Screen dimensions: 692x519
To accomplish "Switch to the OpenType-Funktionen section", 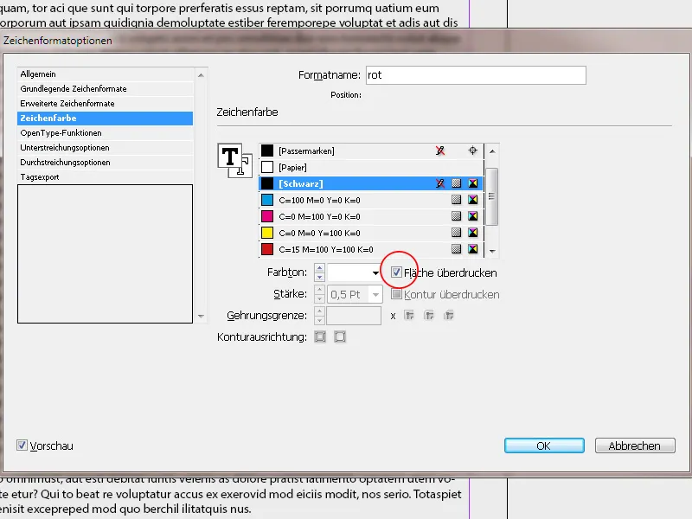I will coord(63,133).
